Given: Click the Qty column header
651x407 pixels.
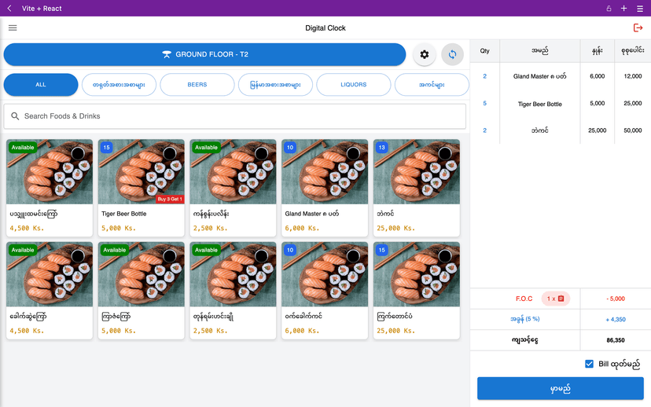Looking at the screenshot, I should 484,50.
